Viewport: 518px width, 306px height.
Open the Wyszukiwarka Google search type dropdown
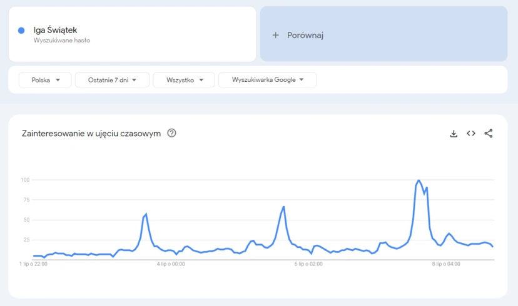tap(268, 80)
